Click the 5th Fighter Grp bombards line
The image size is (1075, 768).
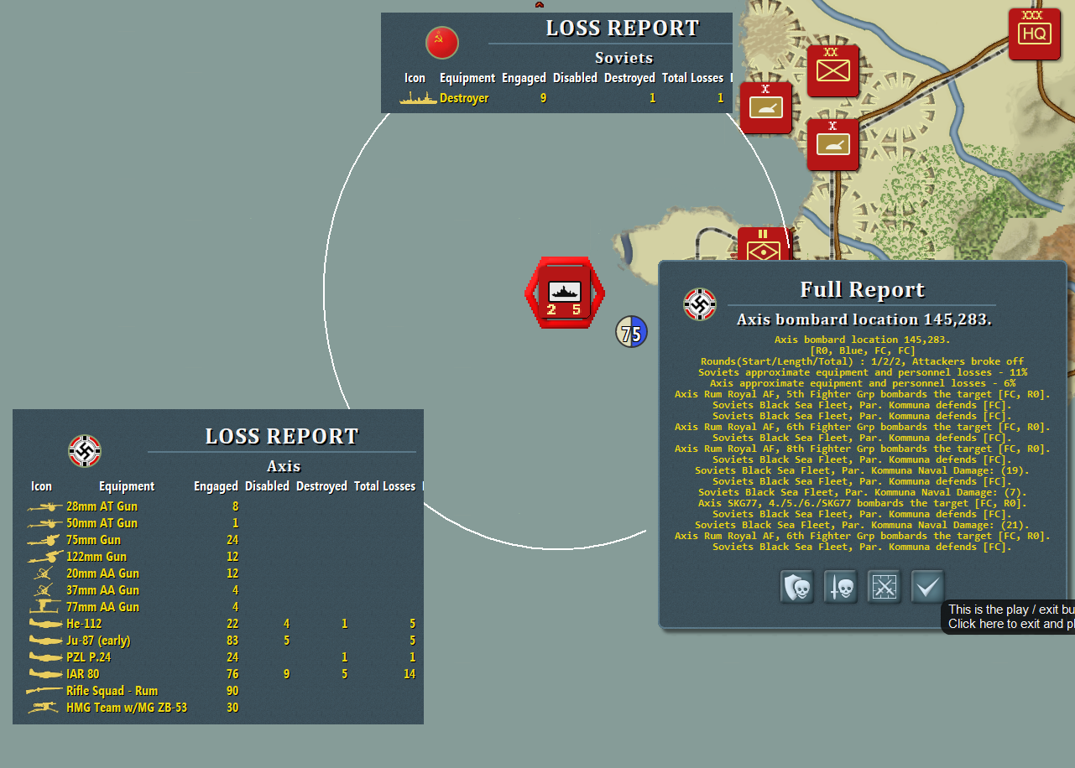tap(863, 394)
